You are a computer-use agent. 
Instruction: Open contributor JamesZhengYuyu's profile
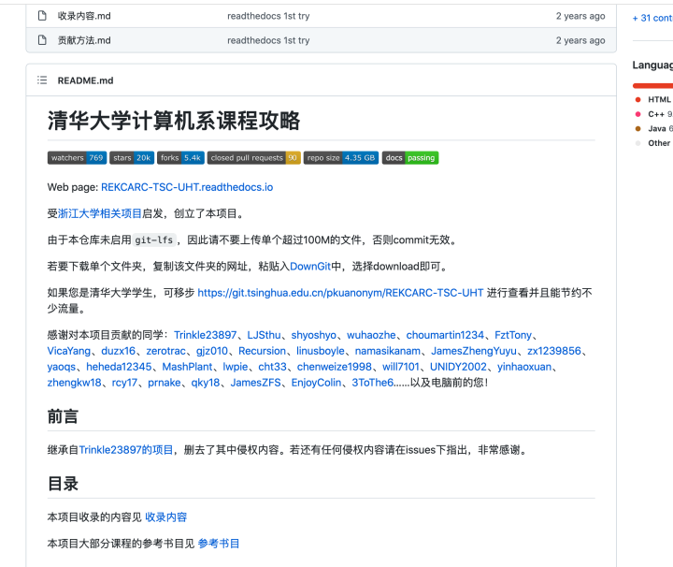(x=474, y=351)
